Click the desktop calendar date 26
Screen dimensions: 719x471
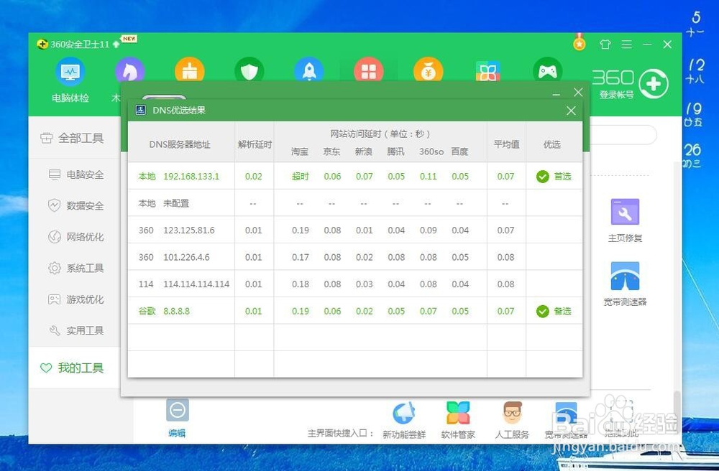pos(693,149)
